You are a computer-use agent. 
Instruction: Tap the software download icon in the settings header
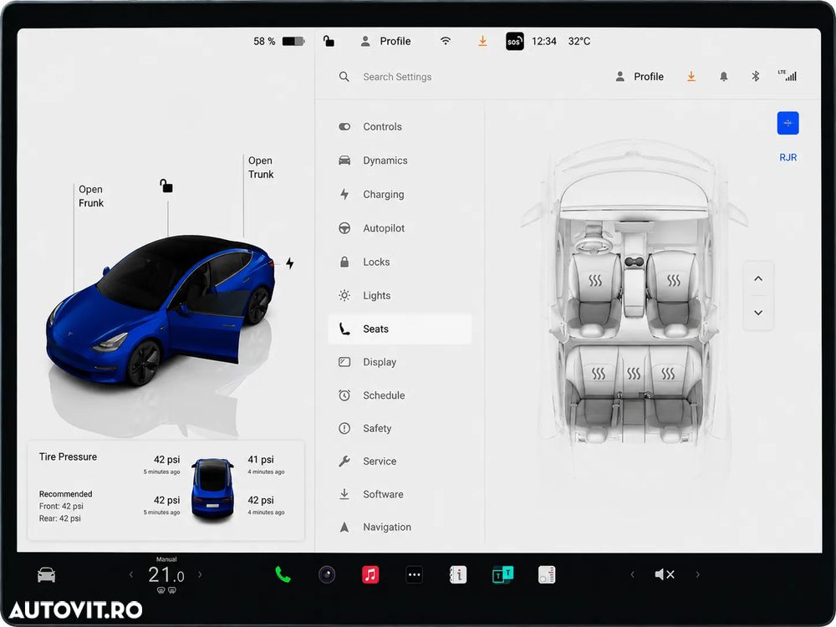click(x=691, y=77)
